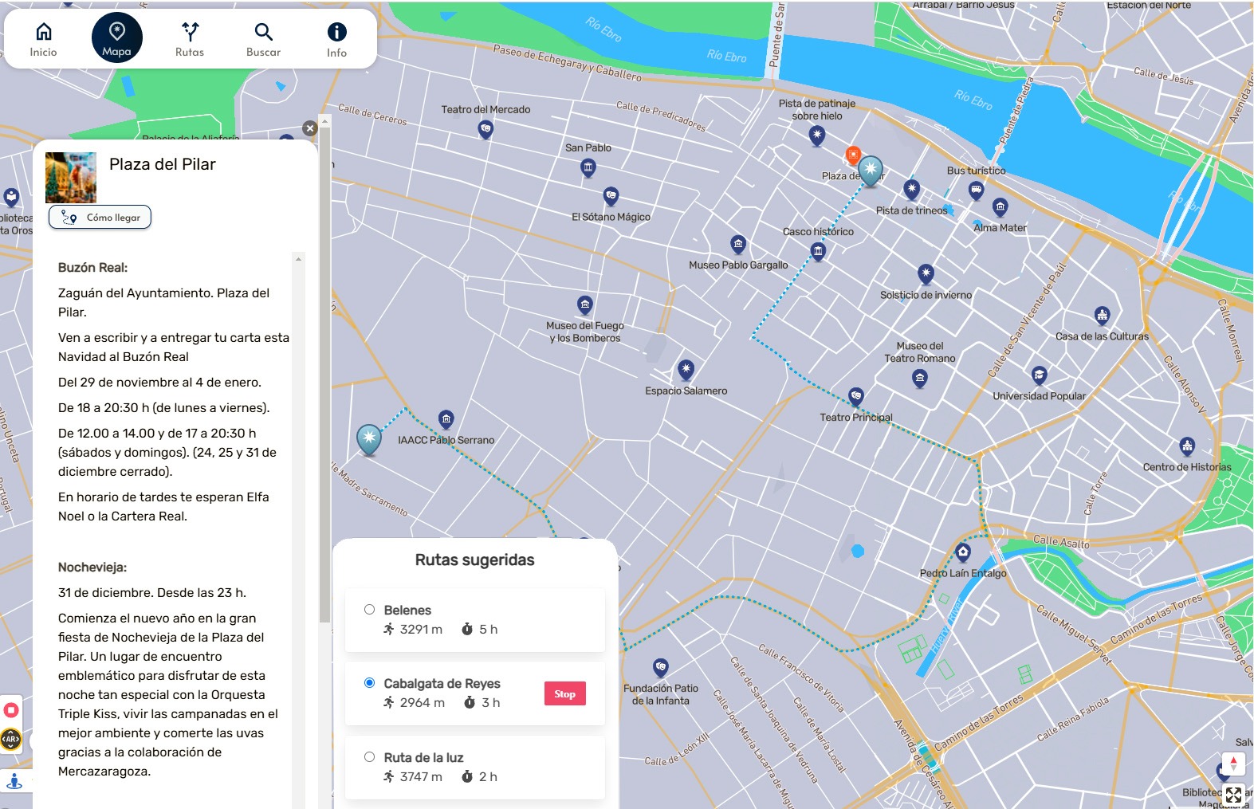Select the Belenes route option
The width and height of the screenshot is (1254, 809).
369,610
